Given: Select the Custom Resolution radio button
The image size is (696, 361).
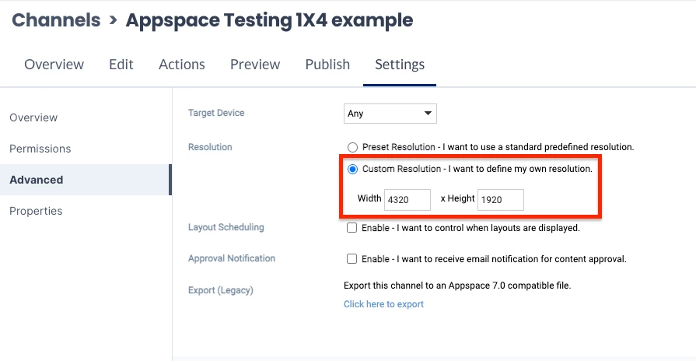Looking at the screenshot, I should (x=352, y=169).
